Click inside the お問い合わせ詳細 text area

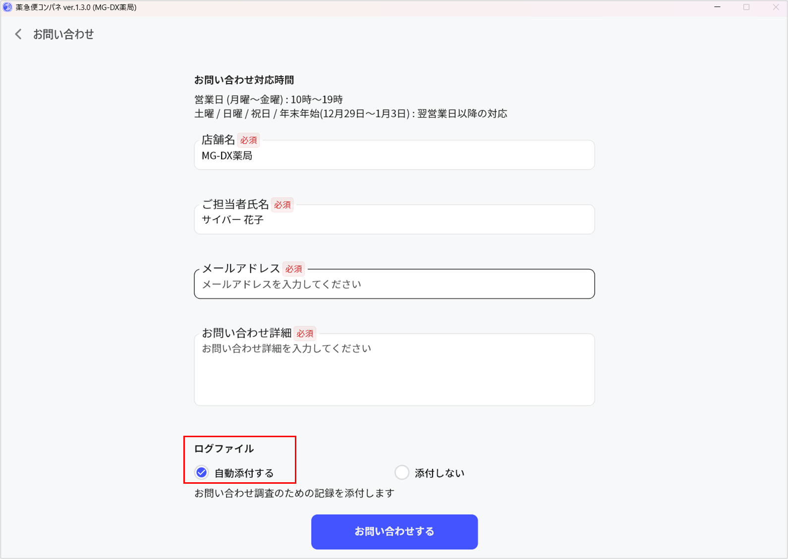pyautogui.click(x=394, y=371)
